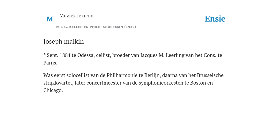Image resolution: width=274 pixels, height=137 pixels.
Task: Click the word Brusselsche
Action: pos(210,75)
